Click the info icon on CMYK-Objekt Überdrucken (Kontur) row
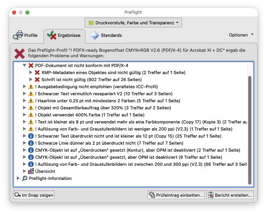This screenshot has height=214, width=267. [x=31, y=150]
